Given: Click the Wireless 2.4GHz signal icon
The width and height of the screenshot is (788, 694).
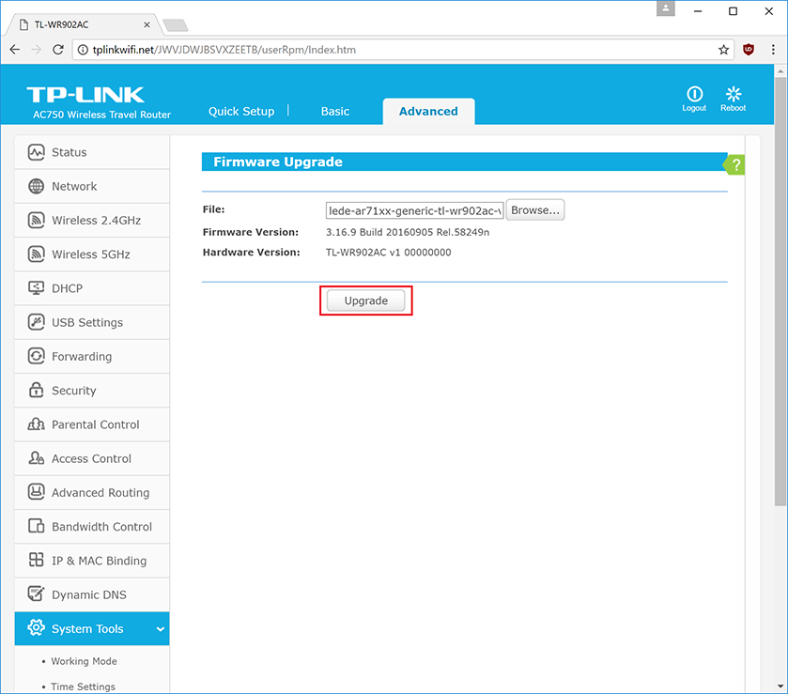Looking at the screenshot, I should click(37, 220).
